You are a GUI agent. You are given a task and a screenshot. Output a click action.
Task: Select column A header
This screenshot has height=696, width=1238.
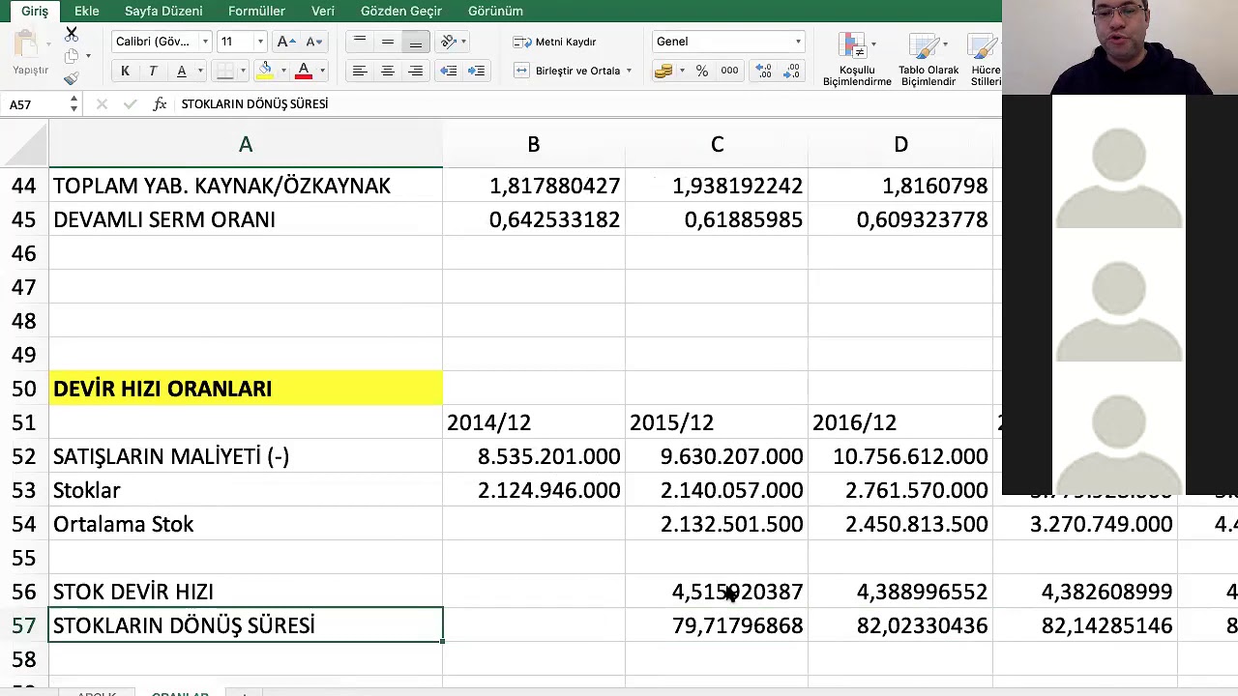(x=246, y=144)
